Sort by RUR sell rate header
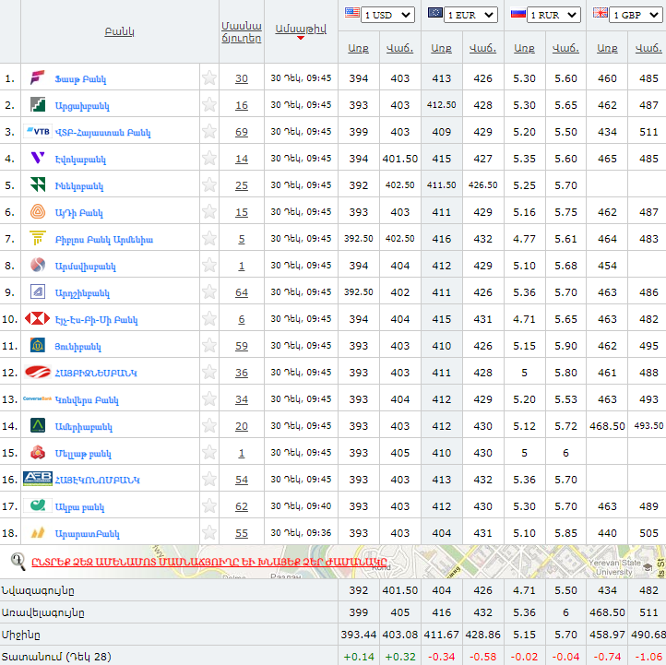This screenshot has width=666, height=665. click(x=565, y=48)
